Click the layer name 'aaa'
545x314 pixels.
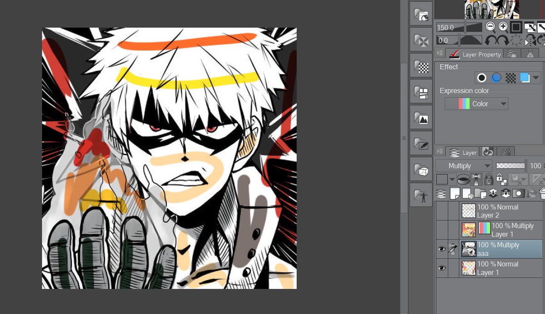click(483, 254)
